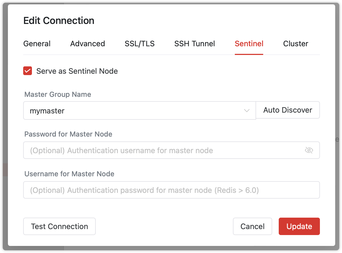Open the SSH Tunnel tab
The image size is (342, 253).
194,44
